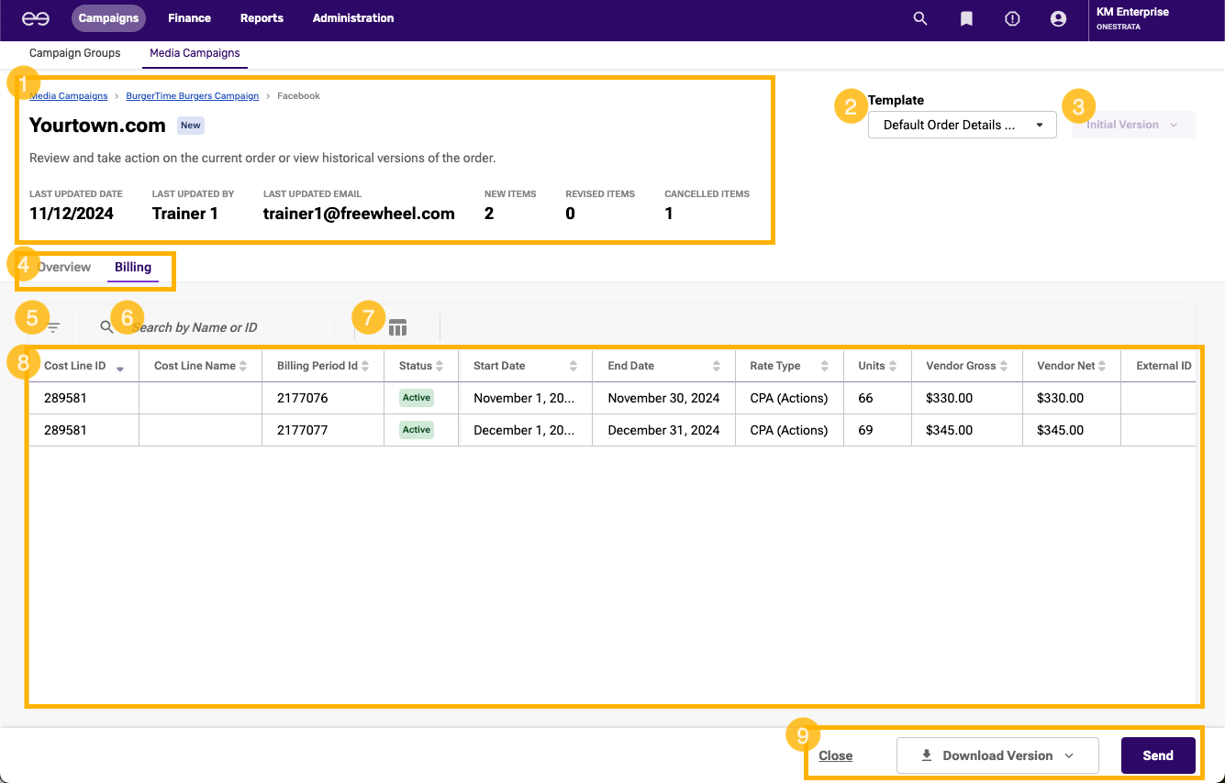Open the user account profile icon

click(x=1058, y=18)
